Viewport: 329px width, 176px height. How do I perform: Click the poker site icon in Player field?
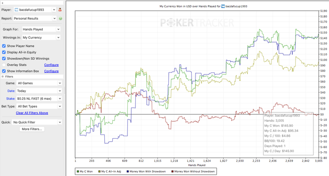(x=16, y=10)
